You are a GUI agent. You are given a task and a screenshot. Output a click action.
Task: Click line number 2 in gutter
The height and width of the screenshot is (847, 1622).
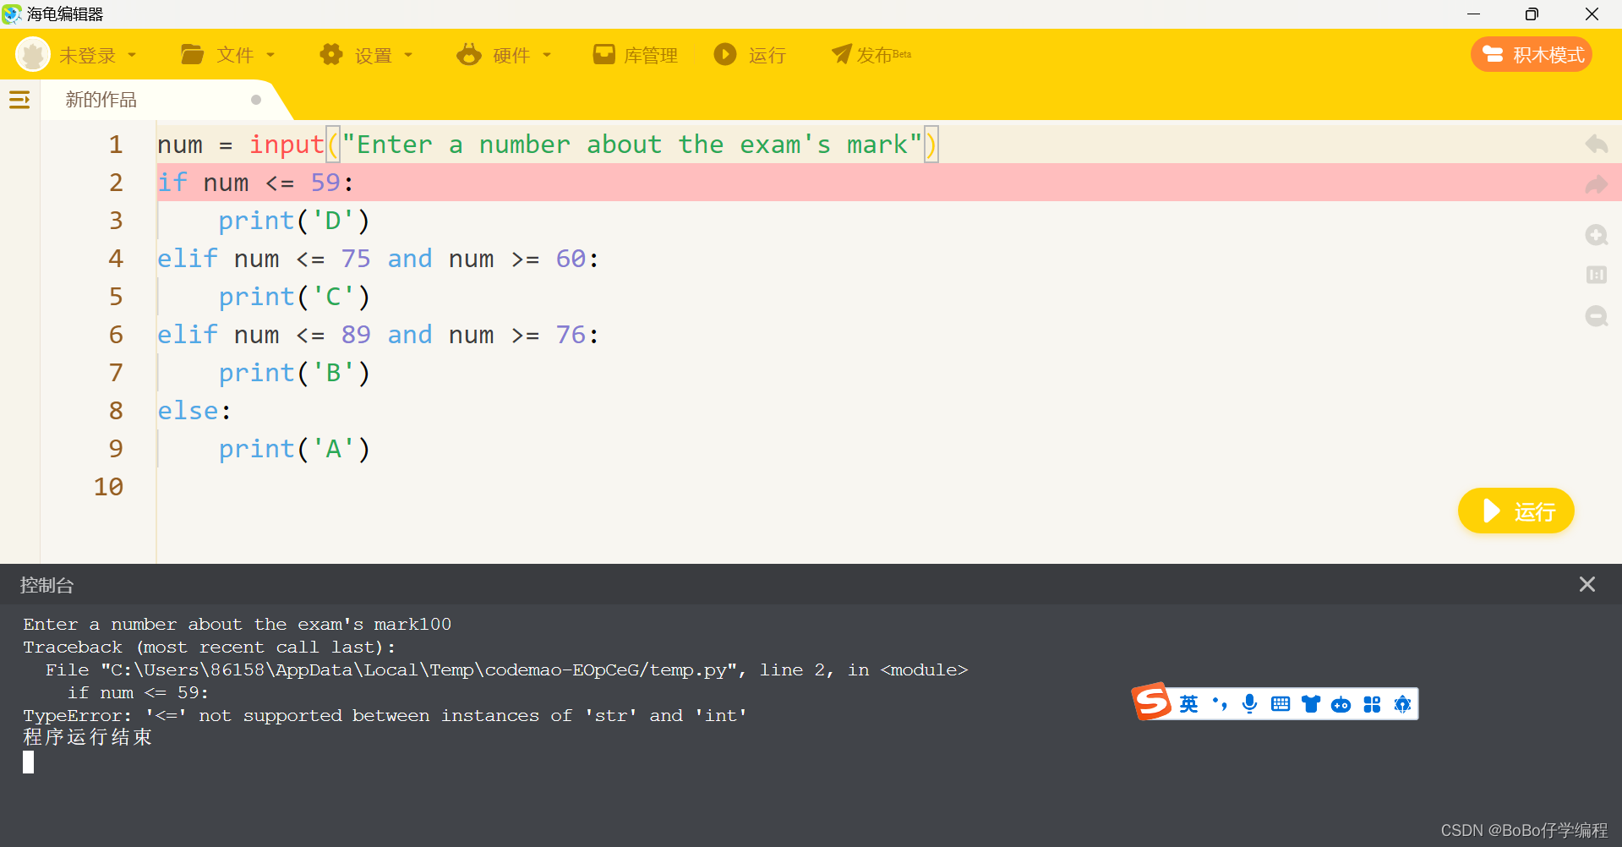coord(116,183)
